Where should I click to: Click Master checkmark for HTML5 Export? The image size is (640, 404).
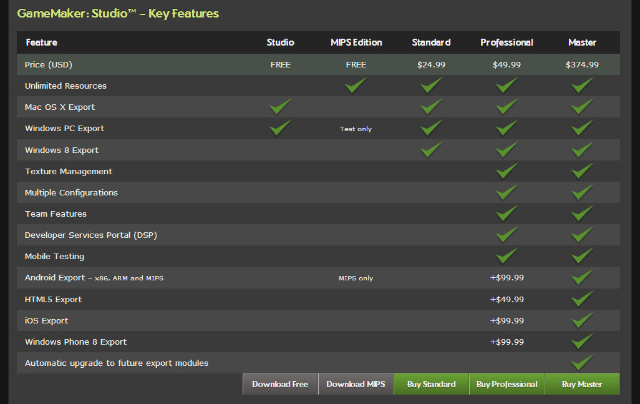(582, 299)
